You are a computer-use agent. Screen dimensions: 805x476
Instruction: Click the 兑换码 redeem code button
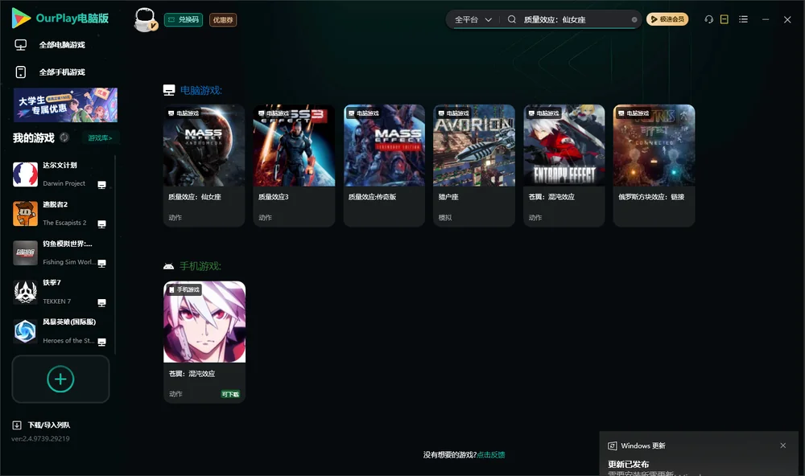(184, 19)
